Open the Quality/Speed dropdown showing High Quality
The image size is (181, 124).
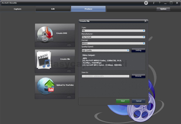click(105, 50)
